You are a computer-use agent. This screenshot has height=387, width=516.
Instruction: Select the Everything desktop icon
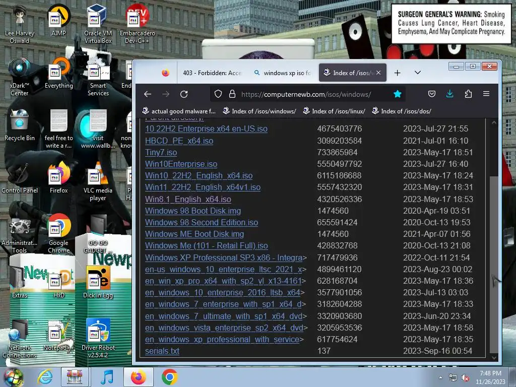[x=58, y=73]
